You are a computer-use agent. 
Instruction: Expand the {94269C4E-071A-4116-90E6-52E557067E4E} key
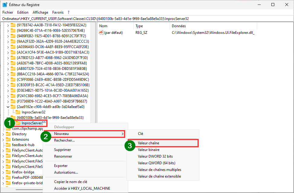click(8, 31)
